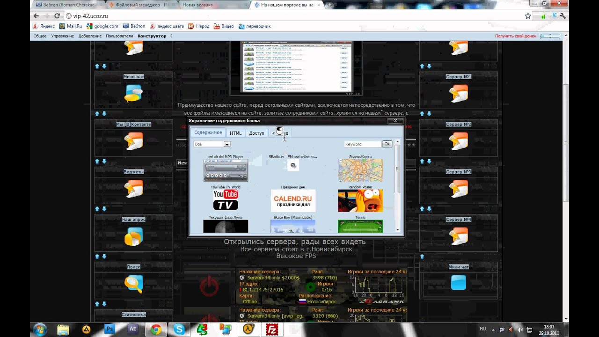
Task: Click the Наш опрос pie chart icon
Action: (133, 236)
